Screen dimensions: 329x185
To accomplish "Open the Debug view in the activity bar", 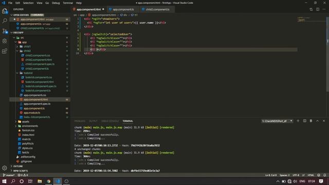I will [x=5, y=41].
